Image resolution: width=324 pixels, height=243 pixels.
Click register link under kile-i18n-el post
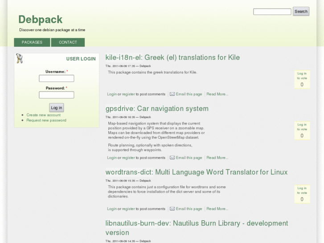(x=128, y=94)
